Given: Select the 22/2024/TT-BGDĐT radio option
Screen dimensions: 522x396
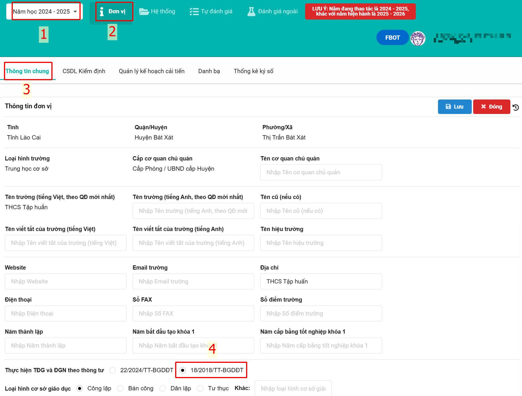Looking at the screenshot, I should (x=113, y=370).
